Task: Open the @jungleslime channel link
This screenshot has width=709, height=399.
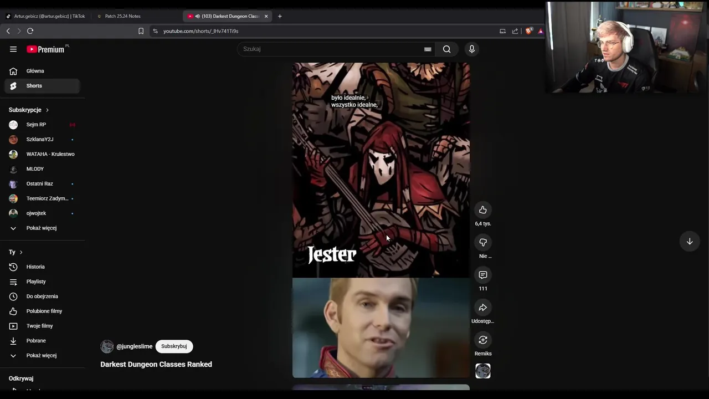Action: [x=134, y=346]
